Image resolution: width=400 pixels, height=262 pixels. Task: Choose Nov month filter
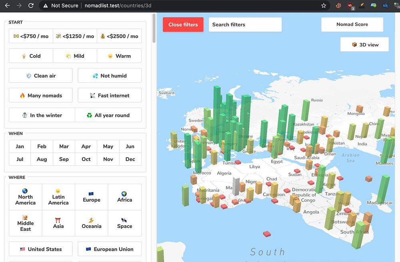click(x=108, y=159)
